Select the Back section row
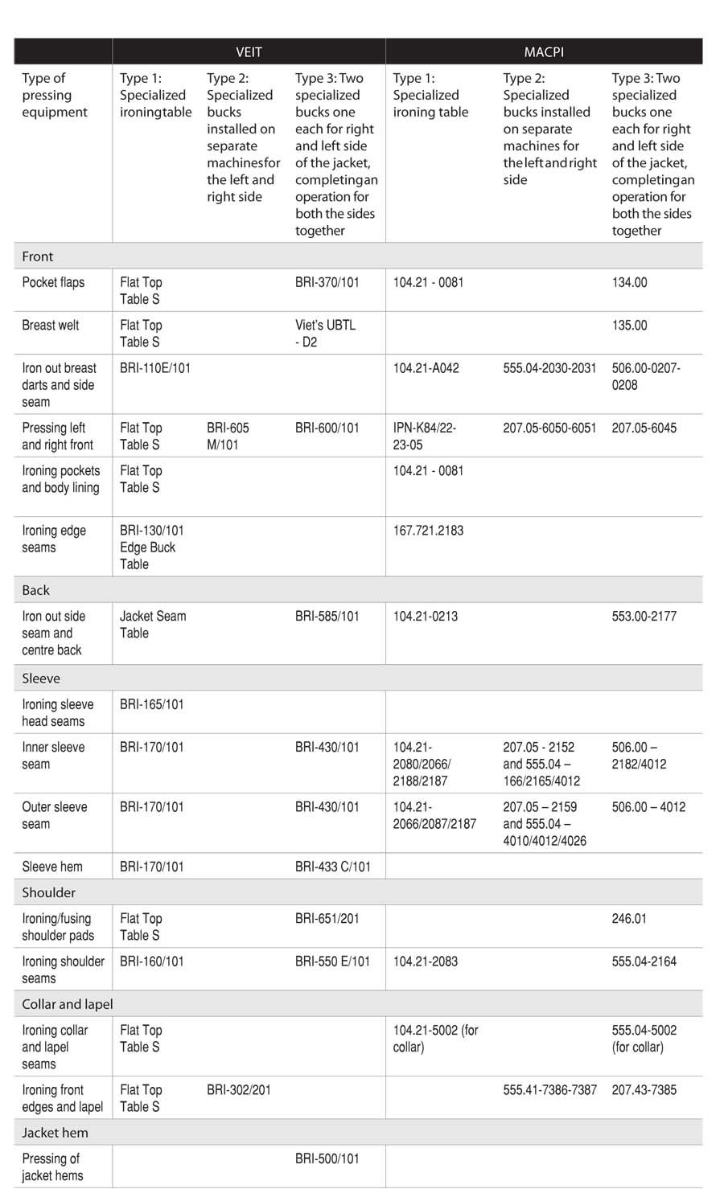 click(358, 589)
